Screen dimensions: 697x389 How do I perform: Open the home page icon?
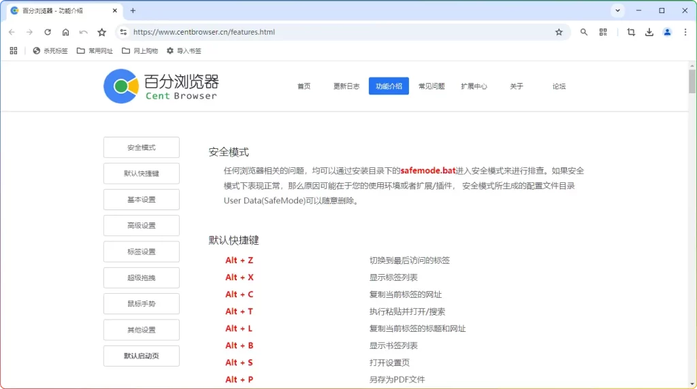(x=66, y=32)
